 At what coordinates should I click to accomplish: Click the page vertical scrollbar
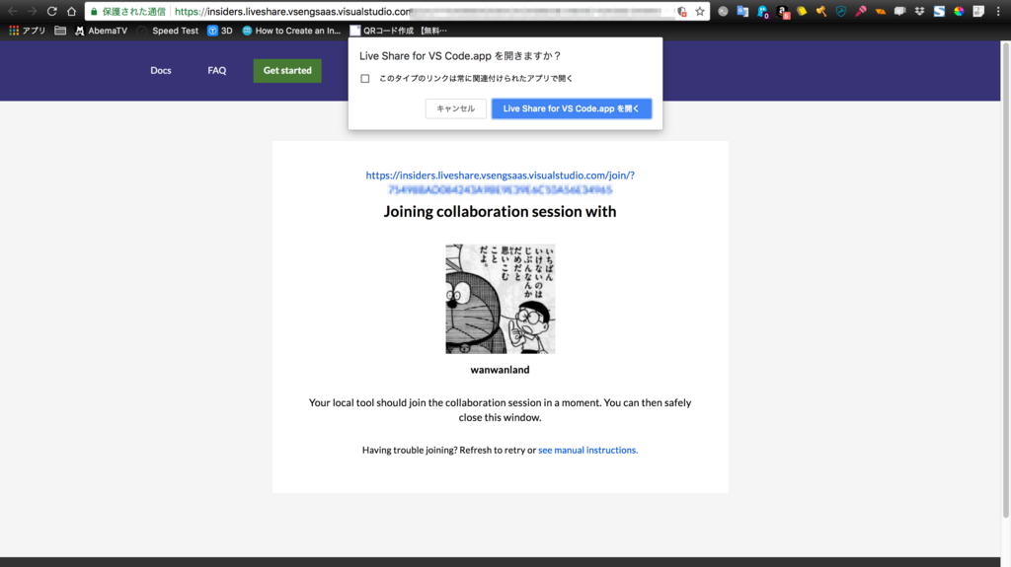[x=1006, y=280]
